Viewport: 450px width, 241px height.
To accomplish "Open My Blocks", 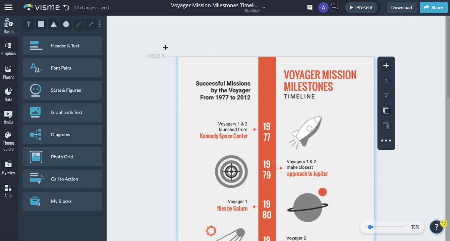I will point(62,201).
